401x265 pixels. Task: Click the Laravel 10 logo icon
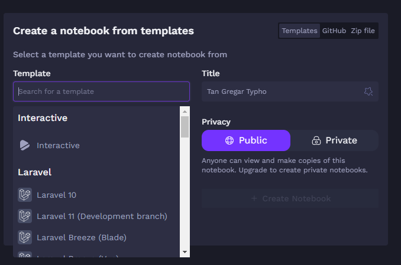pos(24,195)
